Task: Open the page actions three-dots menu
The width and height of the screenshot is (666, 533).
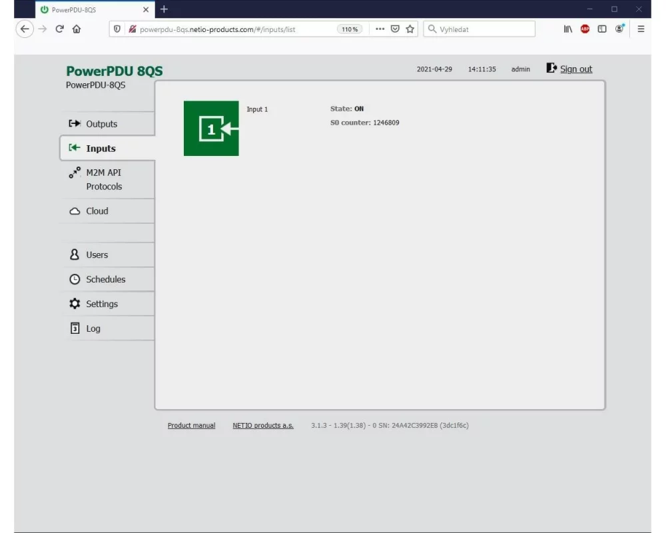Action: click(380, 29)
